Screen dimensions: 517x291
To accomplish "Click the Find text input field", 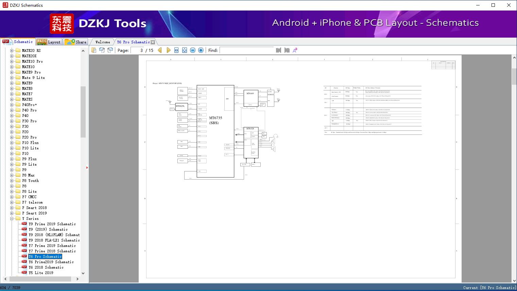I will click(x=247, y=50).
